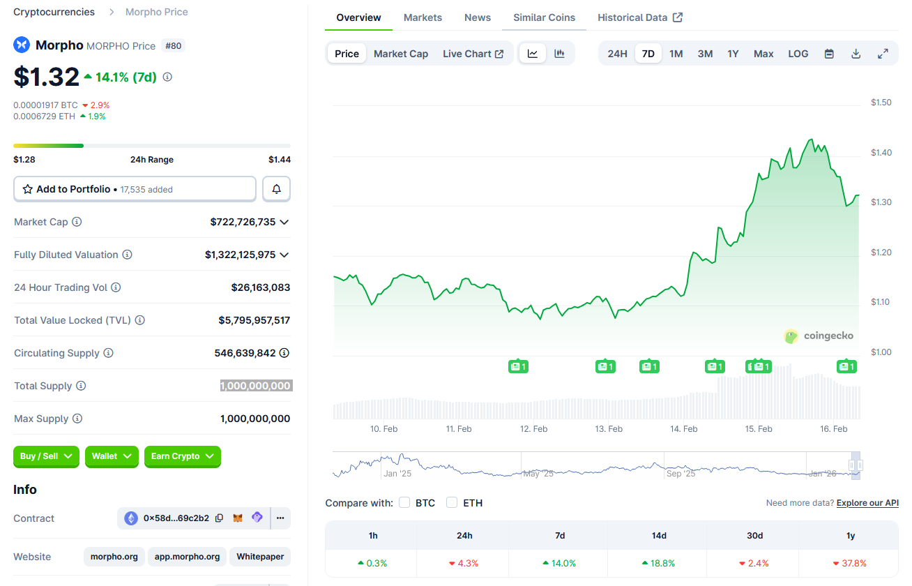This screenshot has width=912, height=586.
Task: Click an event marker badge below the chart
Action: click(x=518, y=366)
